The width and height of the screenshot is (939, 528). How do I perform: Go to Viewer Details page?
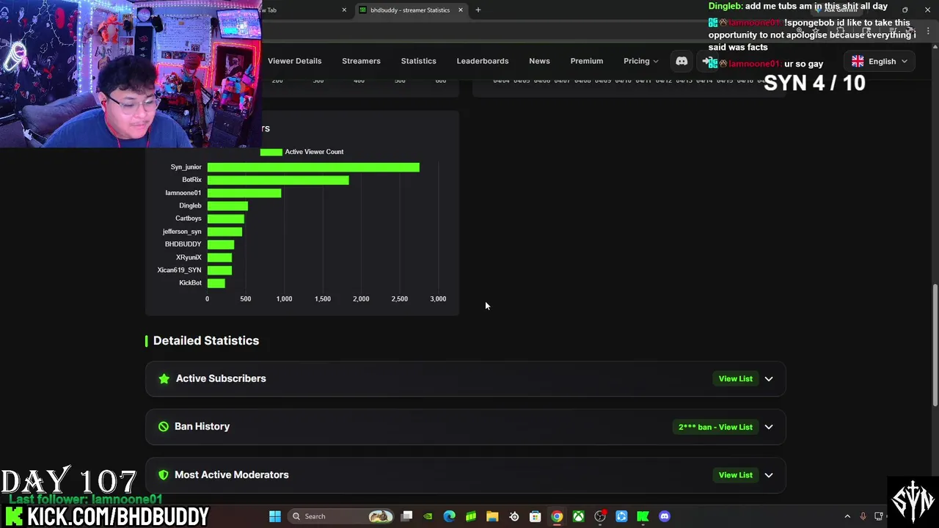(294, 61)
